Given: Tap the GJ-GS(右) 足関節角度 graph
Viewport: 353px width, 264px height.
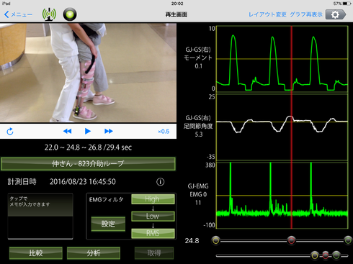Looking at the screenshot, I should click(282, 127).
